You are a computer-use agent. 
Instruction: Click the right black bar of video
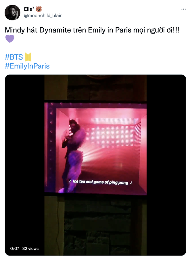166,165
